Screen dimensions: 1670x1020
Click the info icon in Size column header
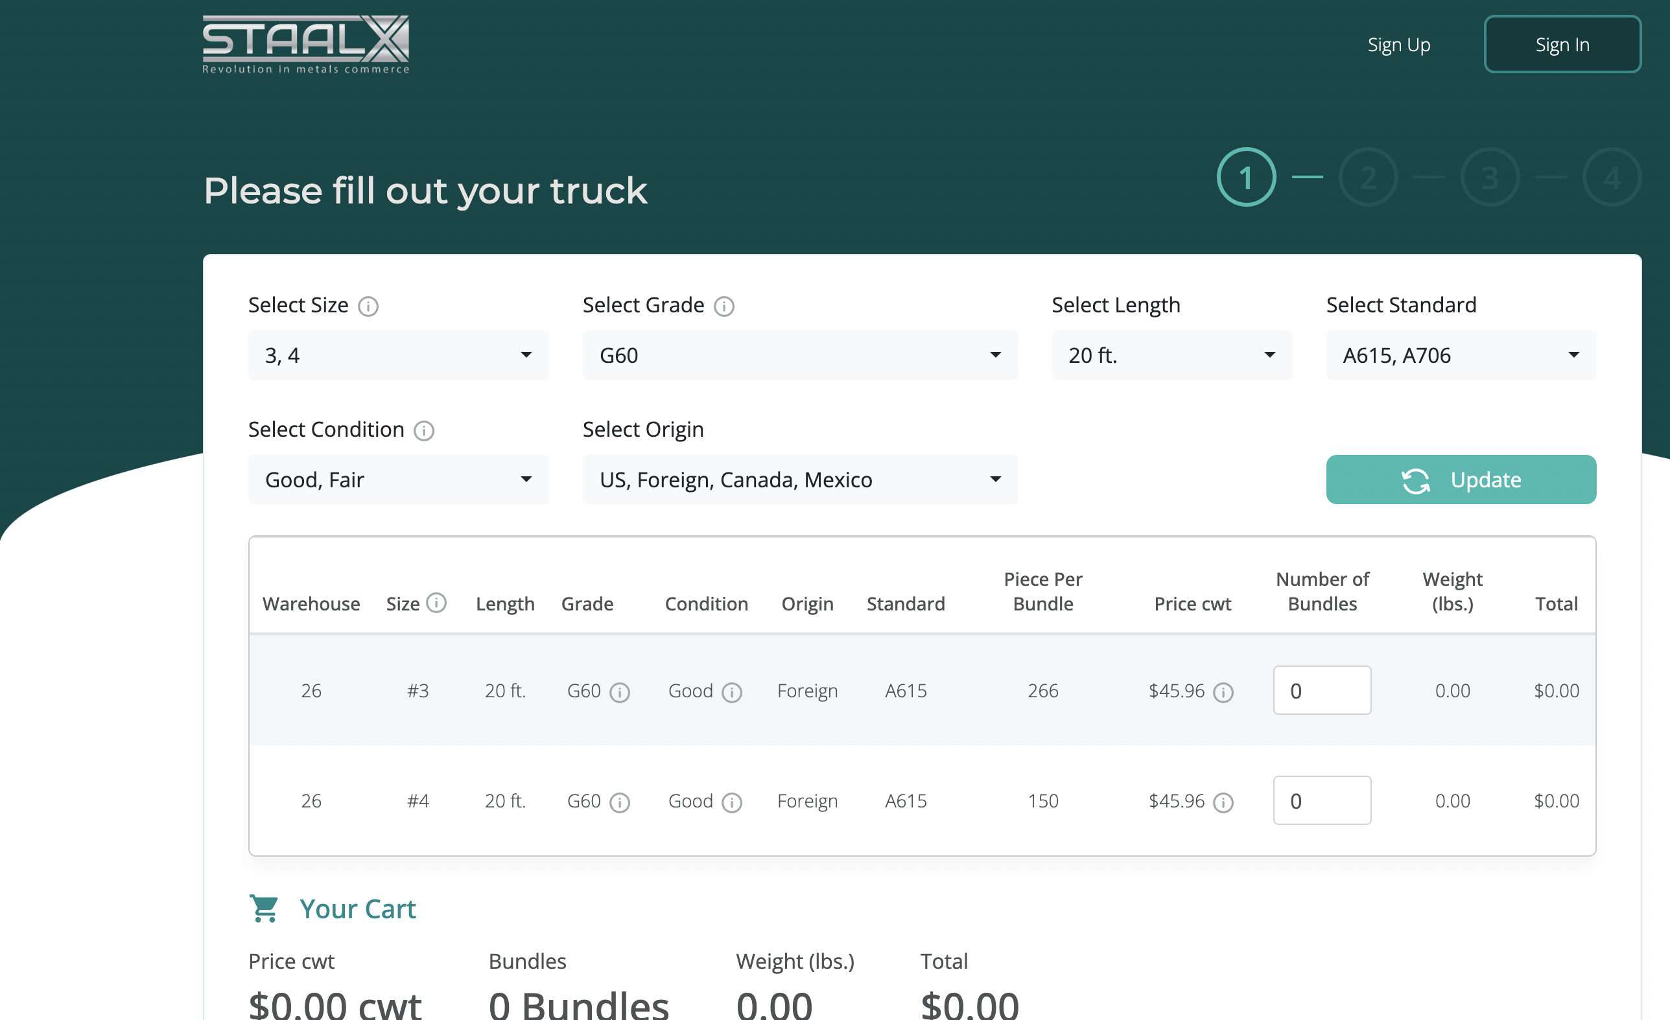(x=436, y=603)
